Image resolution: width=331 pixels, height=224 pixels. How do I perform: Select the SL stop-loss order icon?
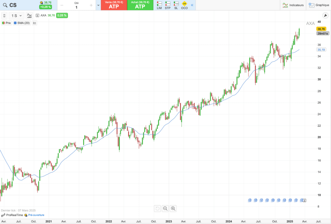pos(176,5)
